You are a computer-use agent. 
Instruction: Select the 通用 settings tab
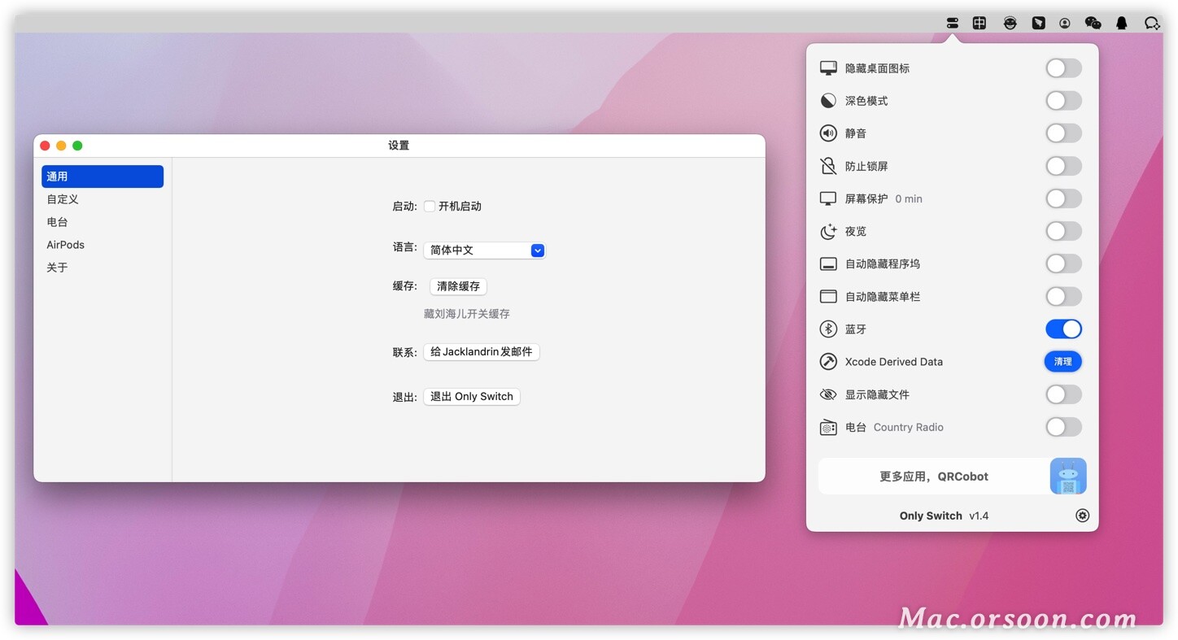103,176
